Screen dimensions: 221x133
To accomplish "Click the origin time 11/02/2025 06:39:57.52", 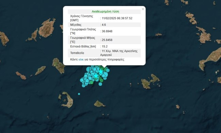I will (x=117, y=18).
